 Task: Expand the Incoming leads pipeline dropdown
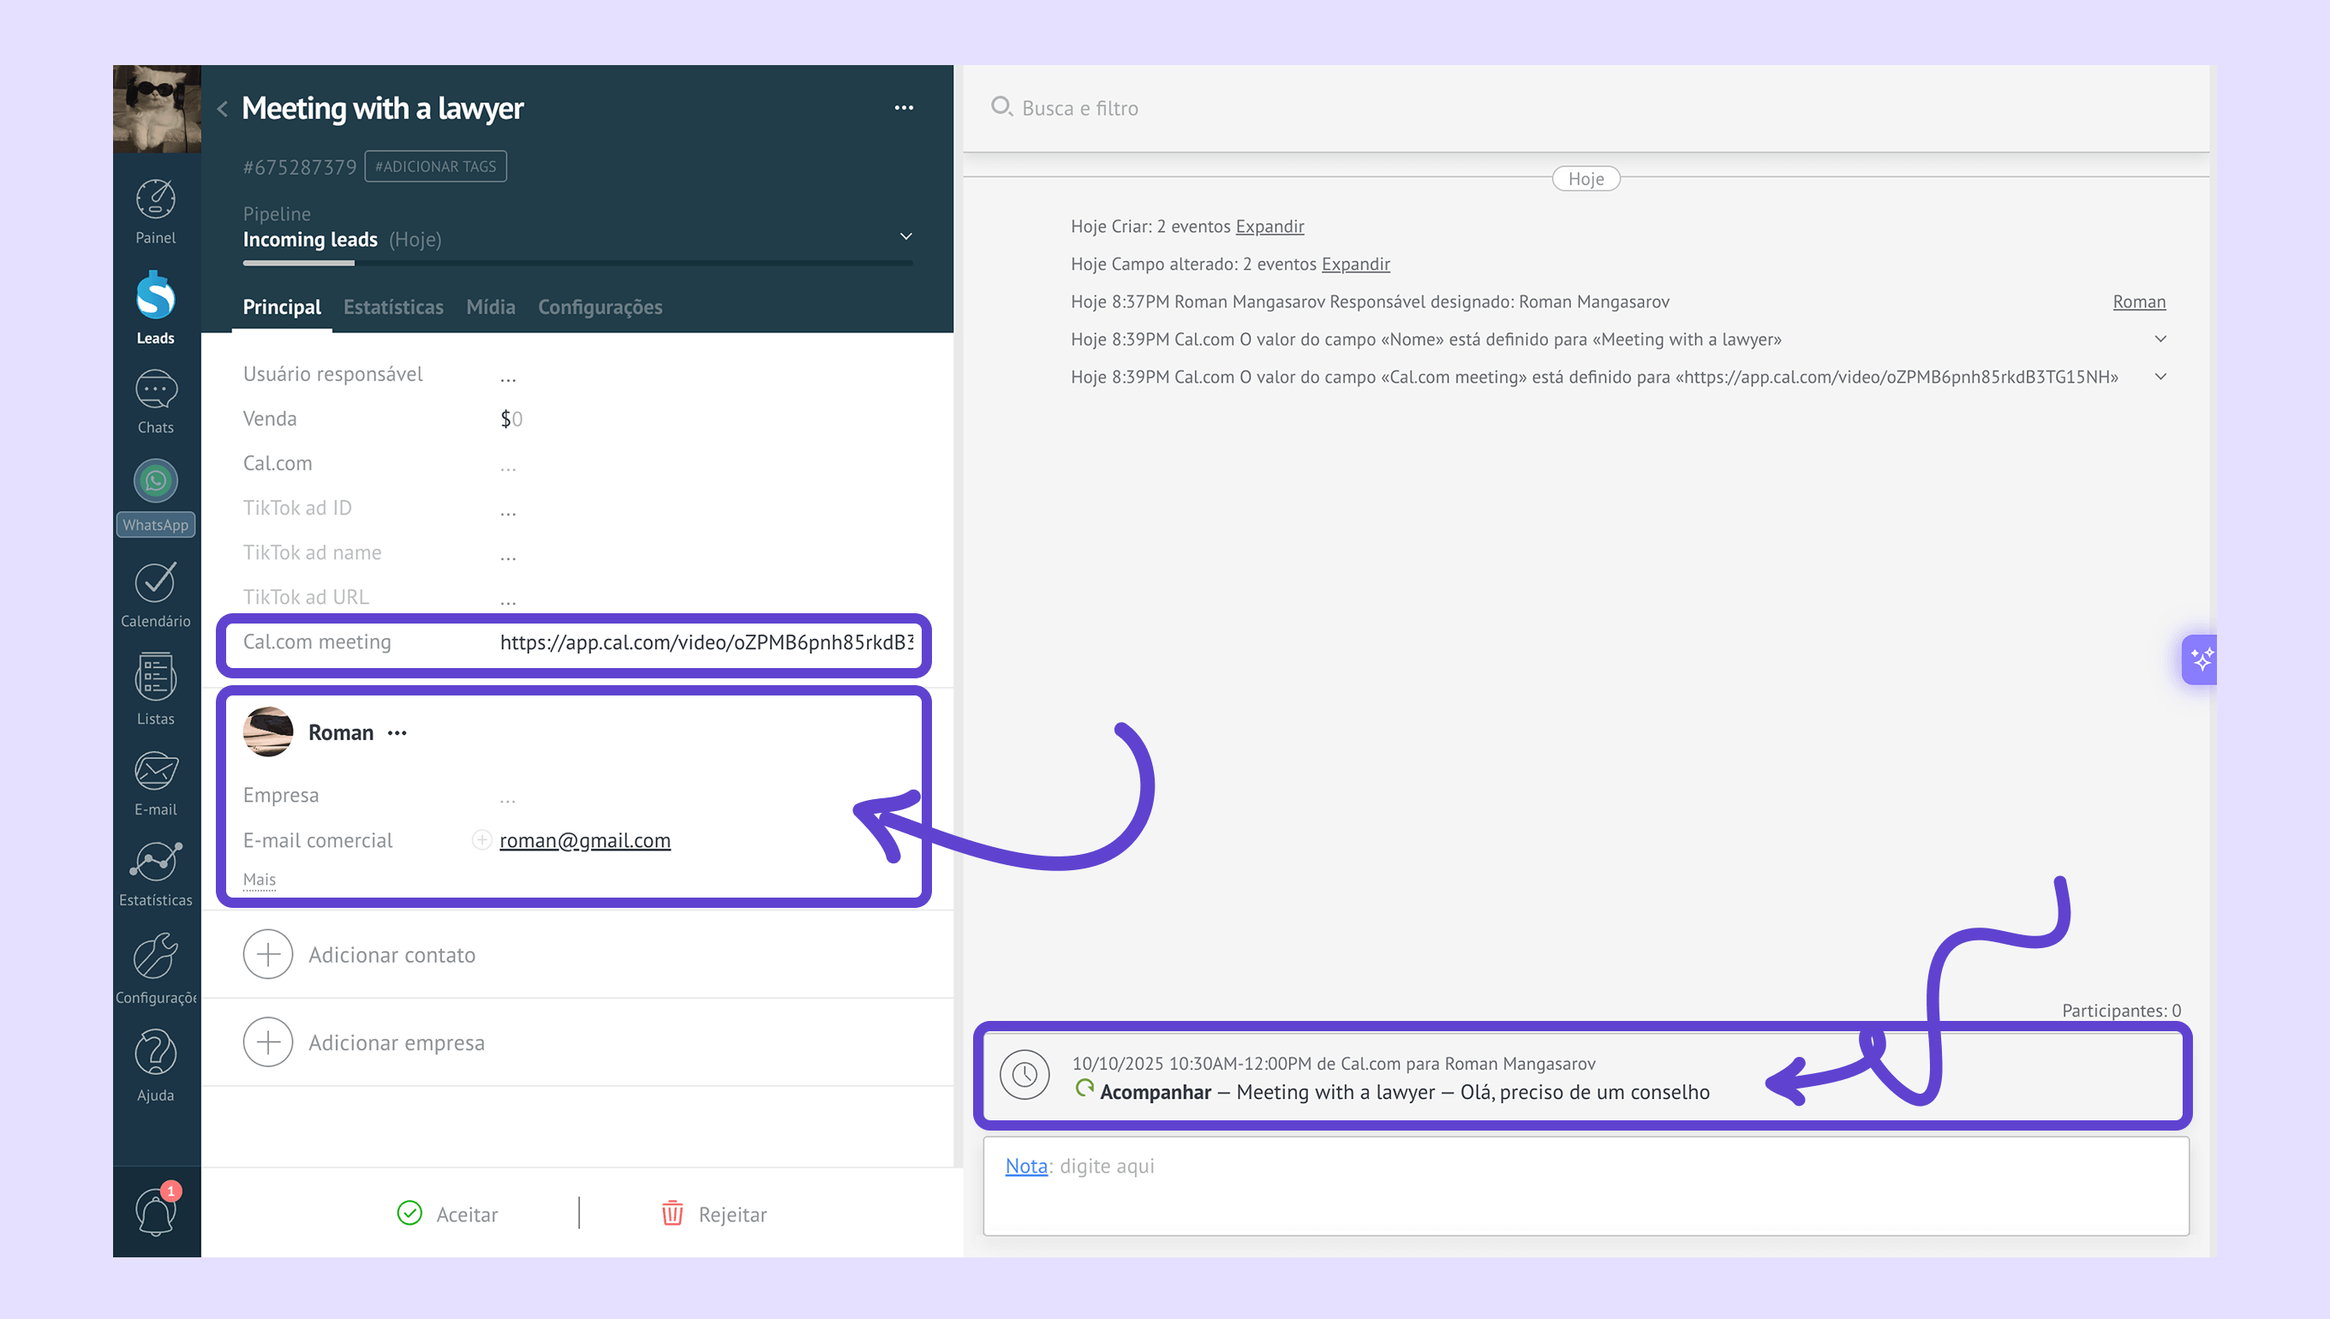(905, 236)
